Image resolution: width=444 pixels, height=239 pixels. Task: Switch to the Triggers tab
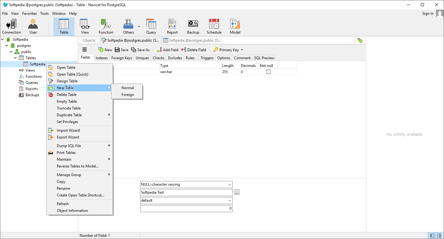(207, 58)
